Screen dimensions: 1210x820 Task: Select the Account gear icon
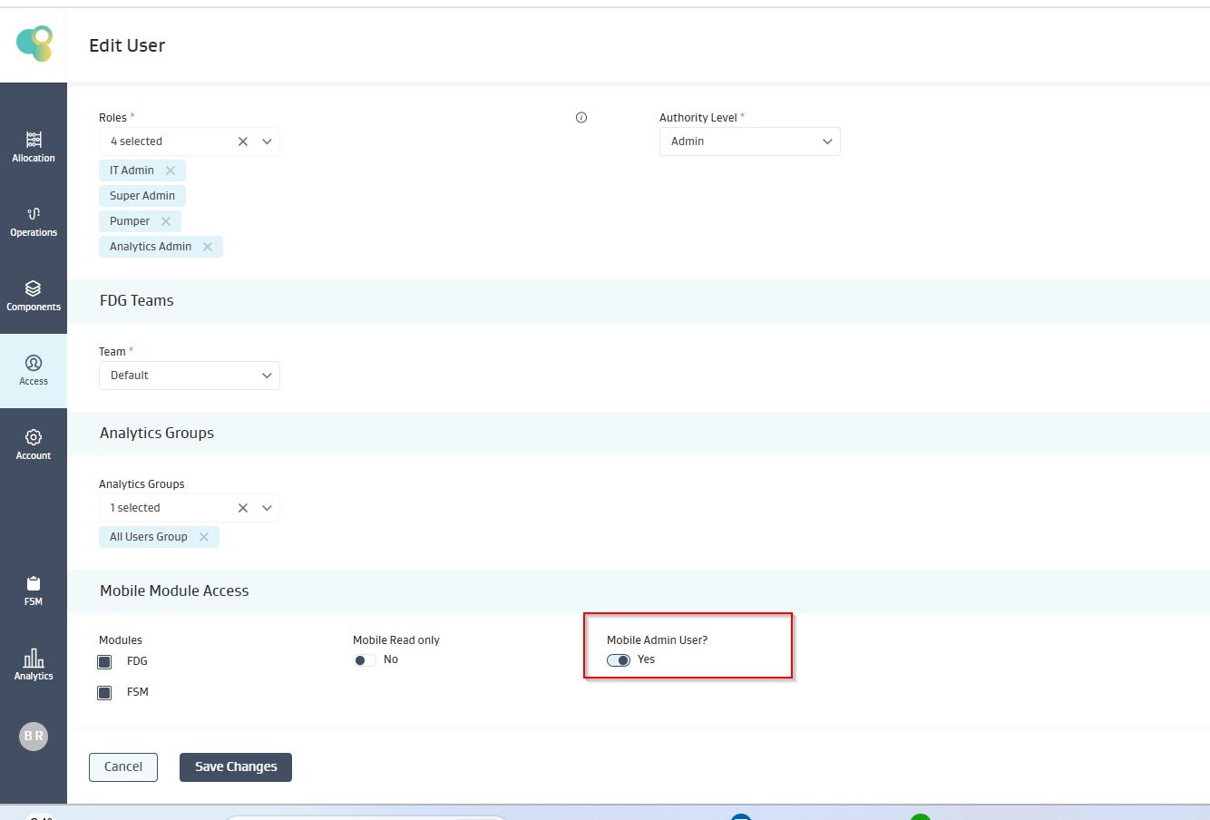pyautogui.click(x=34, y=437)
